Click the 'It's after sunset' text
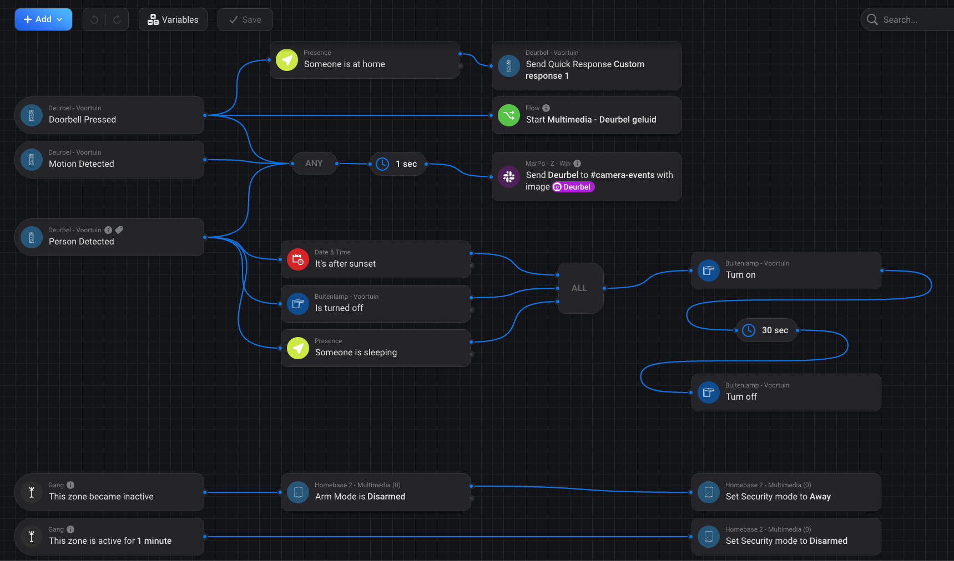 click(345, 264)
